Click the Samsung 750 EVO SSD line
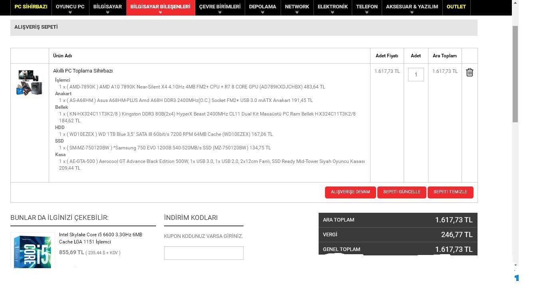This screenshot has height=306, width=543. pyautogui.click(x=165, y=148)
